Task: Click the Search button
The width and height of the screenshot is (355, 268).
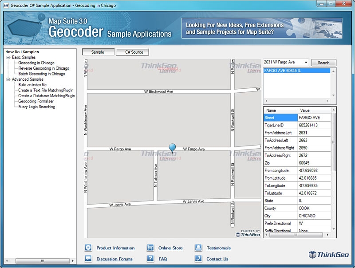Action: [324, 63]
